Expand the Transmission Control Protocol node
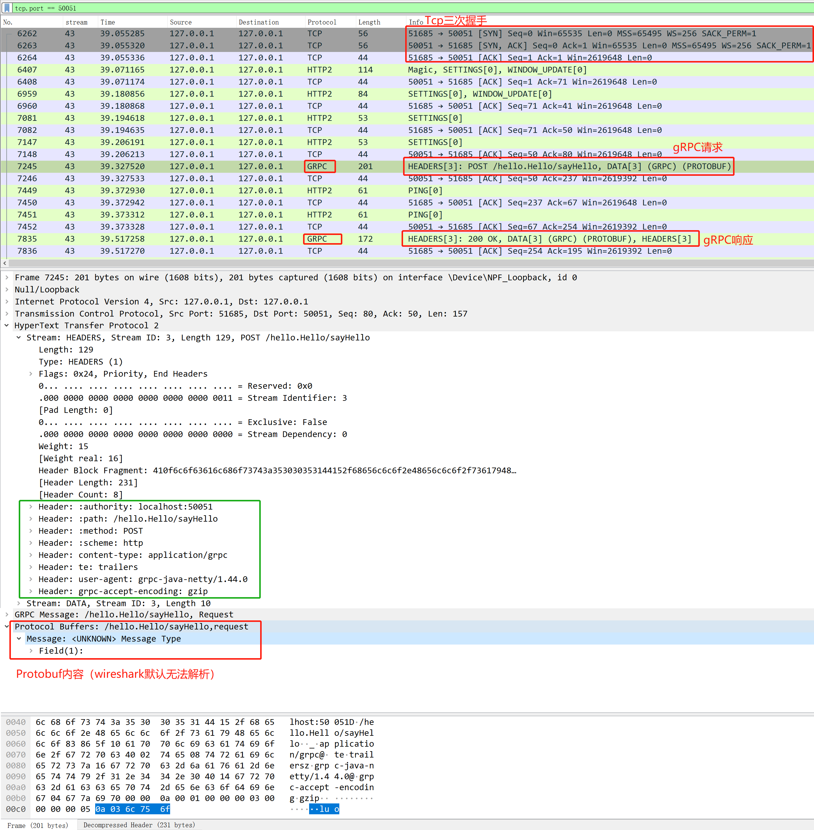Screen dimensions: 814x830 7,314
